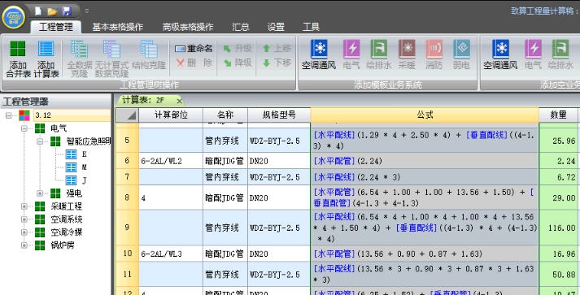Collapse the 智能应急照明 tree node
Screen dimensions: 580x295
pos(40,141)
